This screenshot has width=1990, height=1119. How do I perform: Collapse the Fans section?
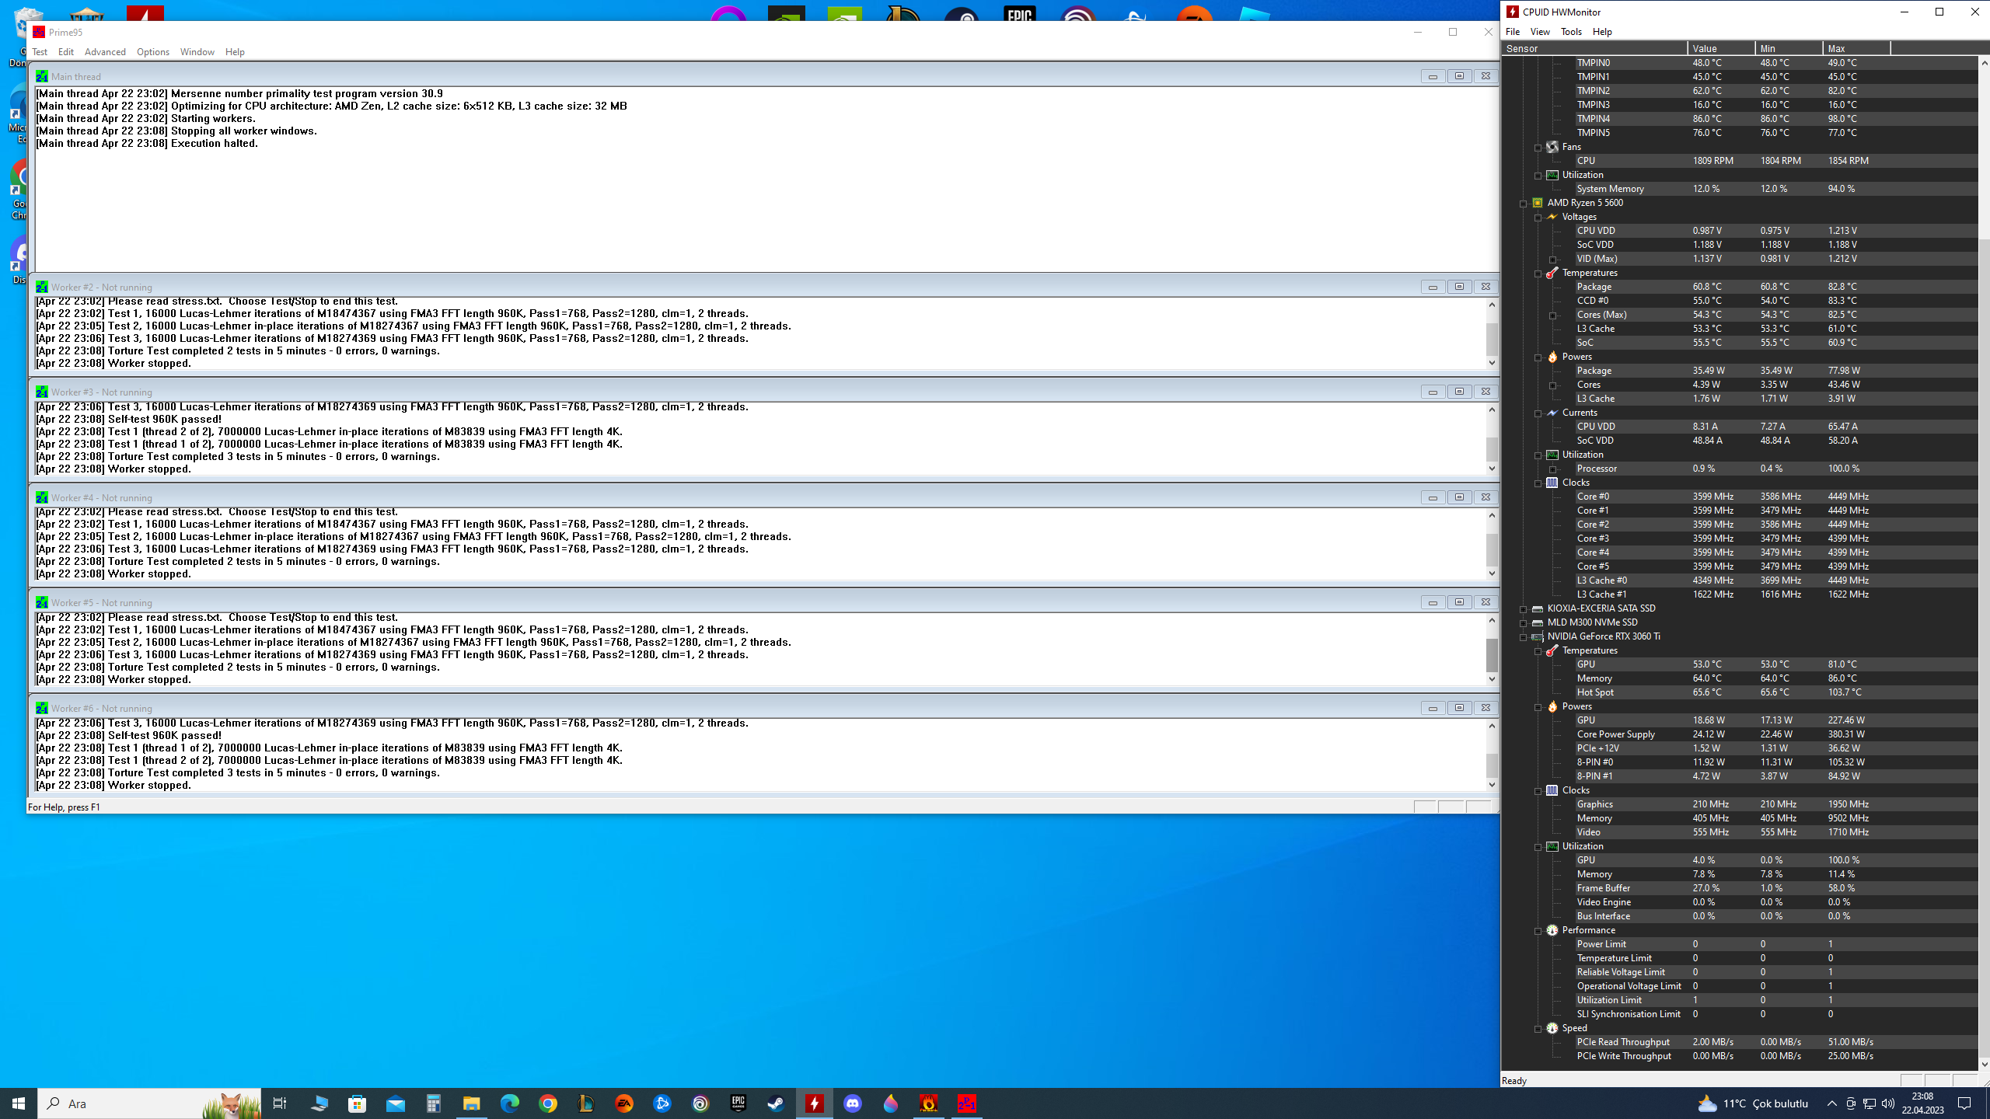coord(1538,148)
